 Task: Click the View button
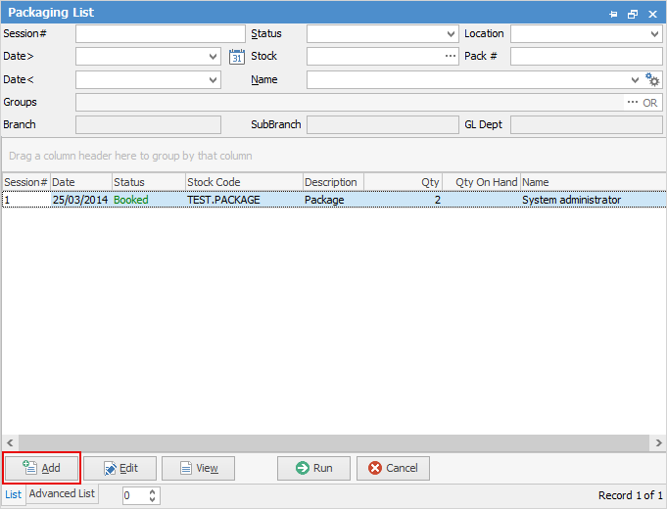point(198,468)
